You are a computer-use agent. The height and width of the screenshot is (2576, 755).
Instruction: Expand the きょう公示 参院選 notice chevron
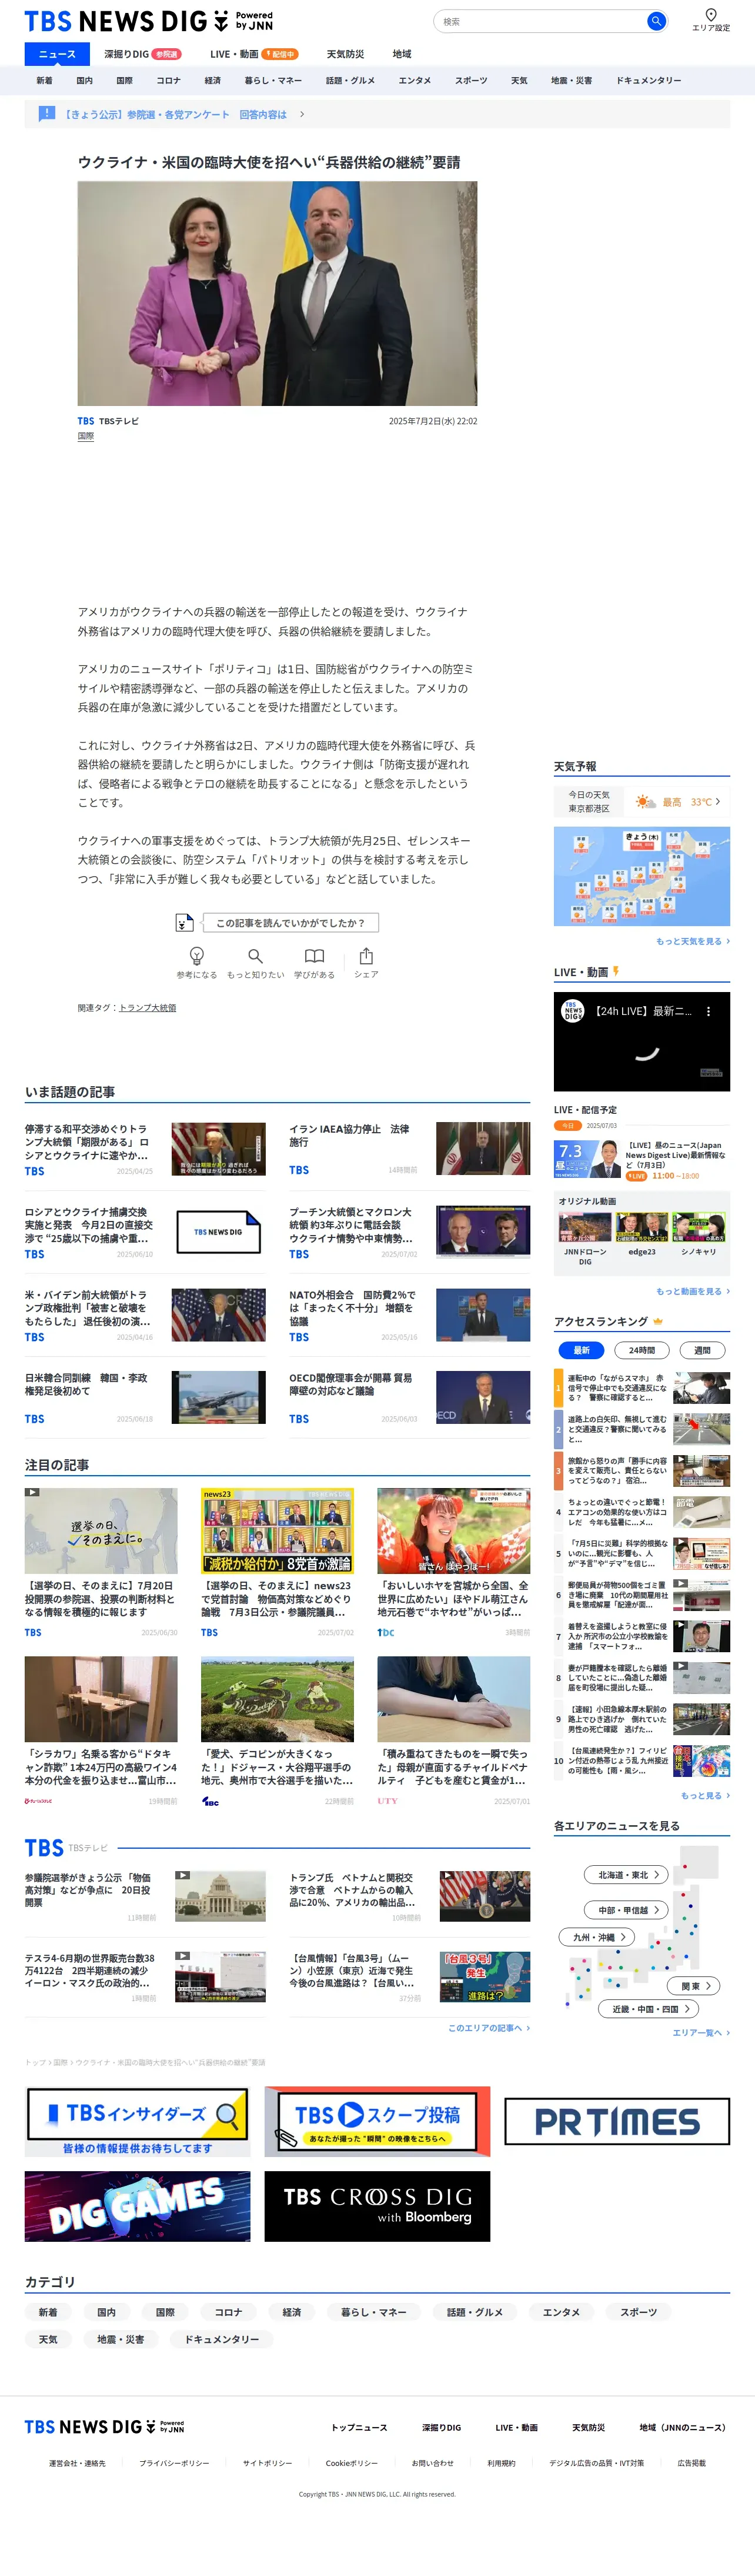303,114
